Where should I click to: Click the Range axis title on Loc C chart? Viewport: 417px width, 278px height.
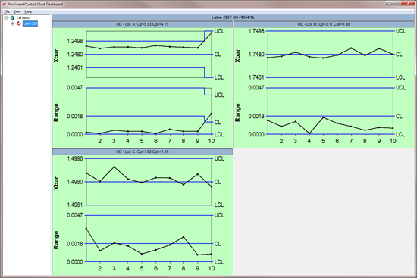point(56,240)
